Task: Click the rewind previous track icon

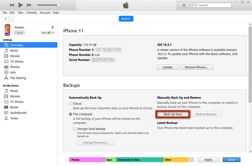Action: (x=12, y=5)
